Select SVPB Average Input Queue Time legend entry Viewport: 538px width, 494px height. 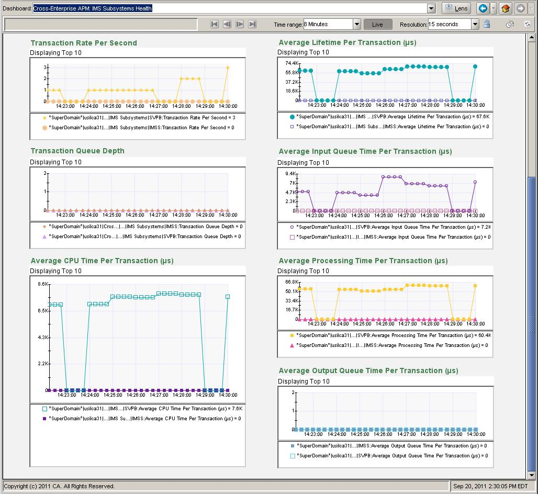[390, 227]
